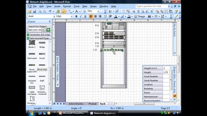Click the Copy icon in toolbar
The height and width of the screenshot is (116, 207).
40,12
